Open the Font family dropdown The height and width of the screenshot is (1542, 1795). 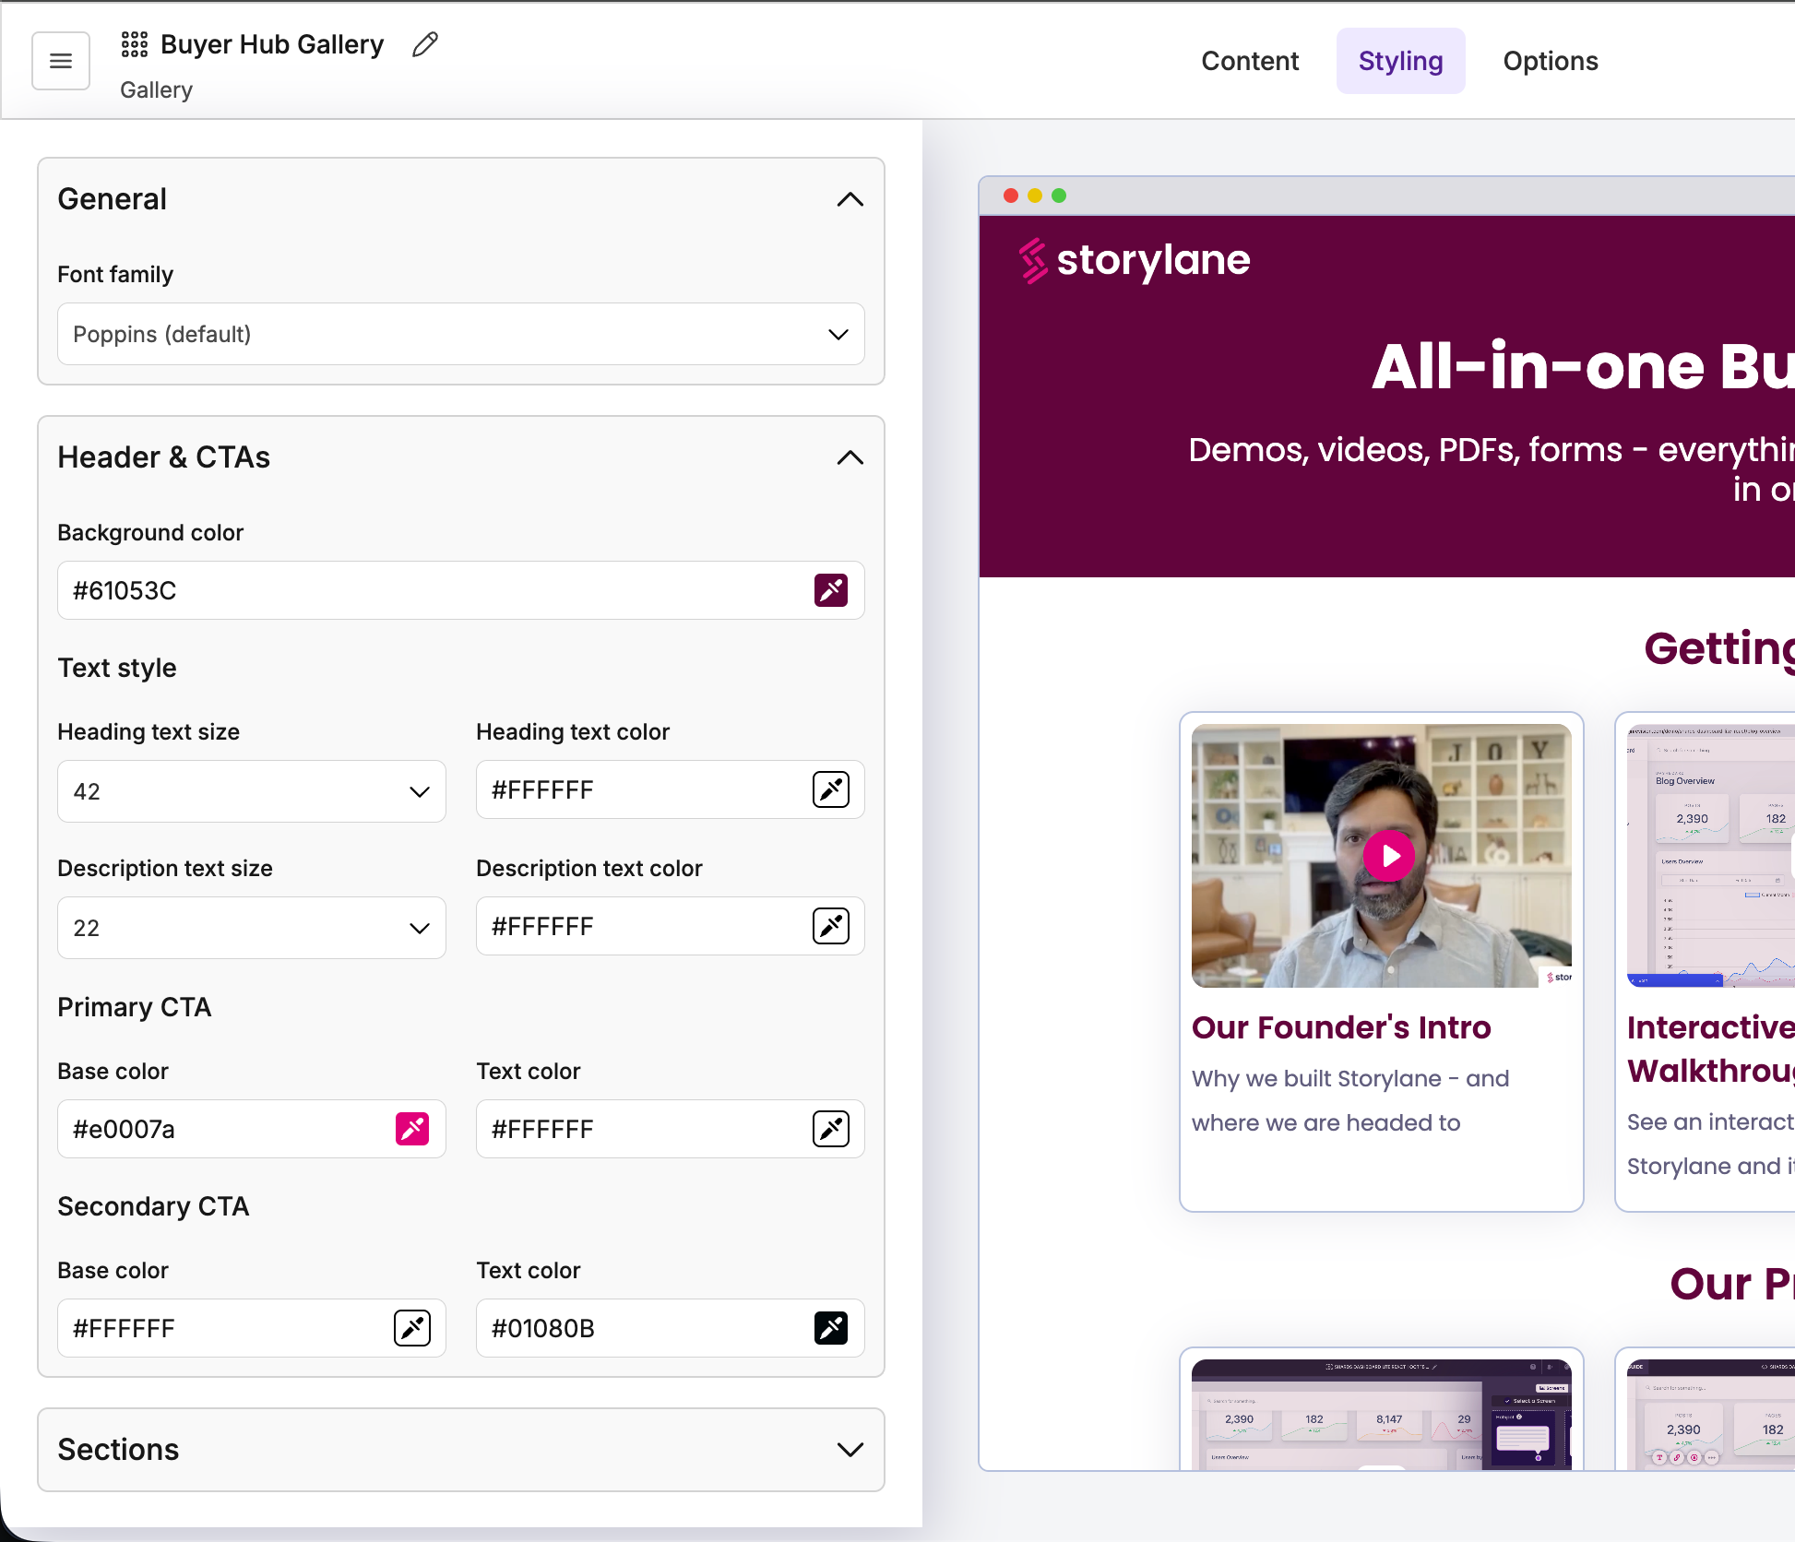pos(460,334)
